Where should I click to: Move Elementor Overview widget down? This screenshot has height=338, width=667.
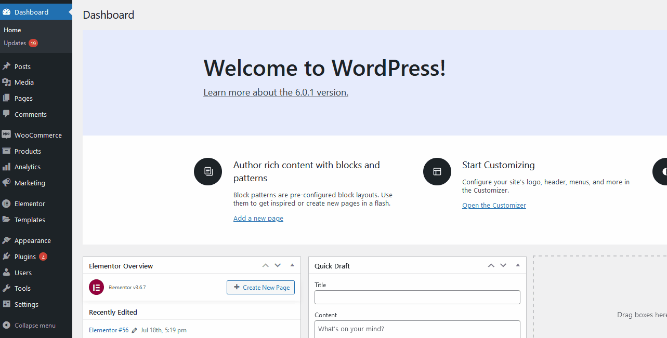278,265
